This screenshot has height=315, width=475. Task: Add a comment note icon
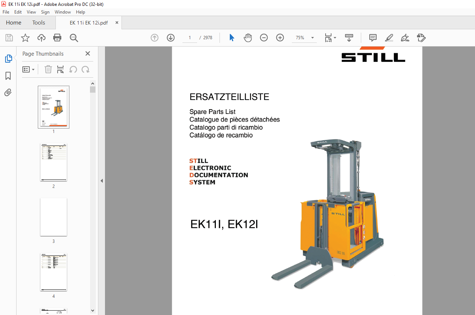click(x=373, y=38)
